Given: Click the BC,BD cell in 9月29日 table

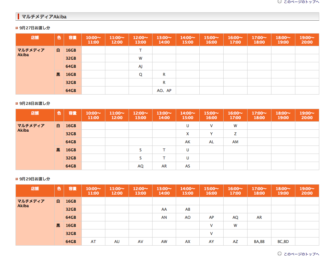Looking at the screenshot, I should click(x=283, y=242).
